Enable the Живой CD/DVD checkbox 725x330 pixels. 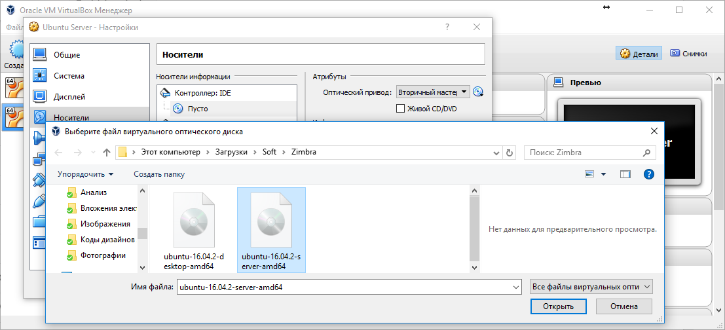point(401,109)
